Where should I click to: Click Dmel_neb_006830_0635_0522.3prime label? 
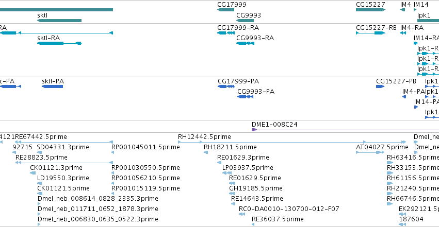pos(98,219)
